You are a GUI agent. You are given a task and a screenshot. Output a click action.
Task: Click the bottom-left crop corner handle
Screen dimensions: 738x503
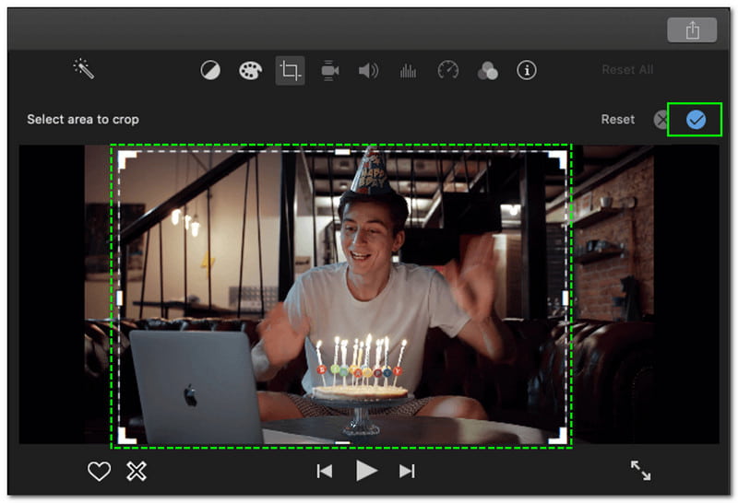[x=126, y=436]
